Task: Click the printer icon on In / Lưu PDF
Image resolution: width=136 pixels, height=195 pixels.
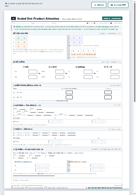Action: click(112, 5)
